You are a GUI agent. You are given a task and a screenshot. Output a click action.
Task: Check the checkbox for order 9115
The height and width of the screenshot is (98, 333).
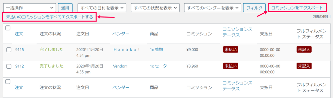[9, 50]
